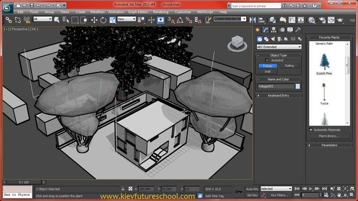This screenshot has width=358, height=201.
Task: Click the Foliage003 name field
Action: [276, 87]
